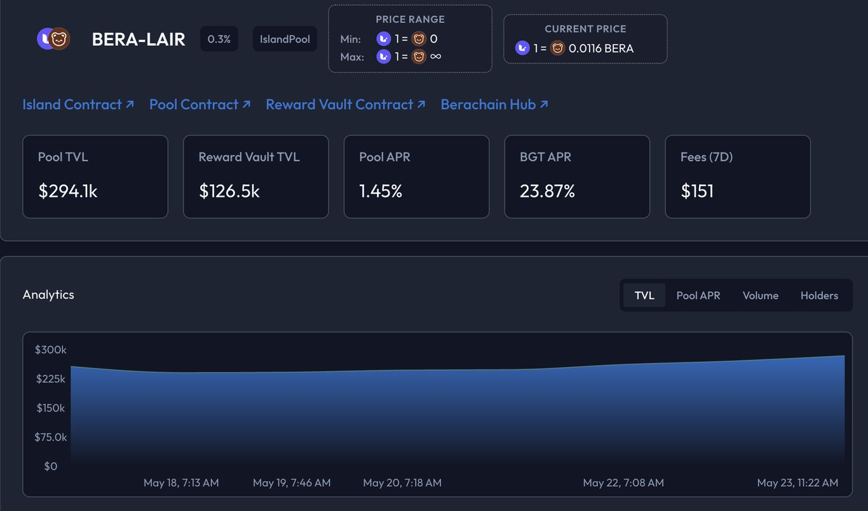868x511 pixels.
Task: Click the bear icon in Max price row
Action: point(419,56)
